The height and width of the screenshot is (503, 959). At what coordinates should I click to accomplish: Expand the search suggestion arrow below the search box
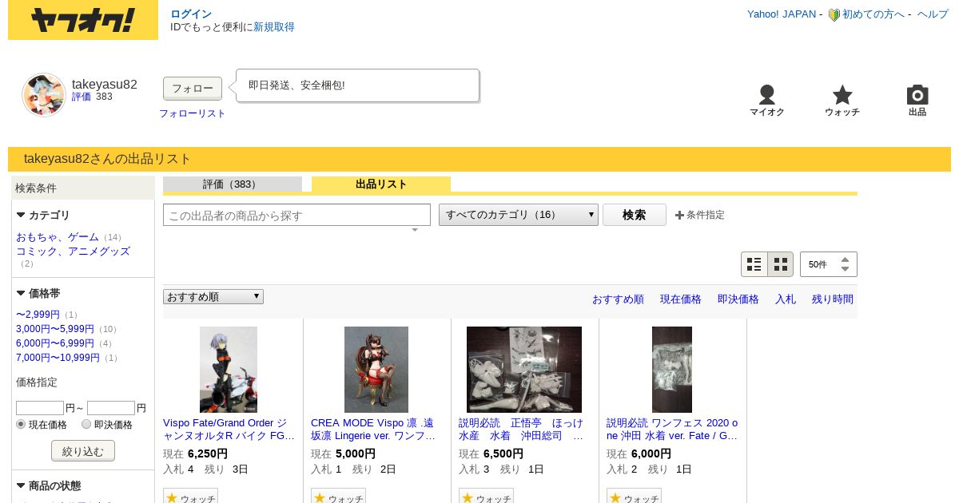tap(415, 230)
